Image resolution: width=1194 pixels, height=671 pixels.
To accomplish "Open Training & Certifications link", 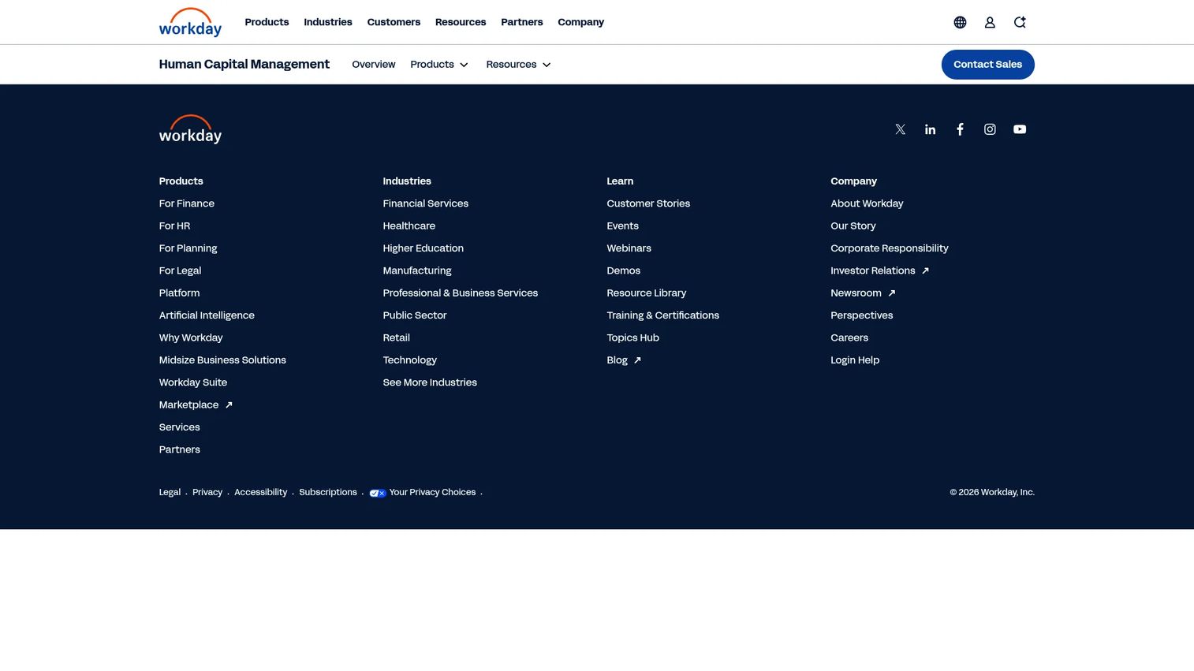I will click(x=663, y=315).
